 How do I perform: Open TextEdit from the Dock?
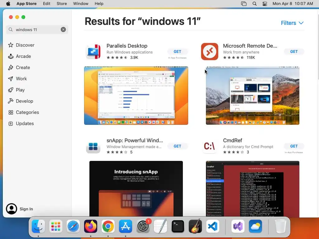(160, 226)
